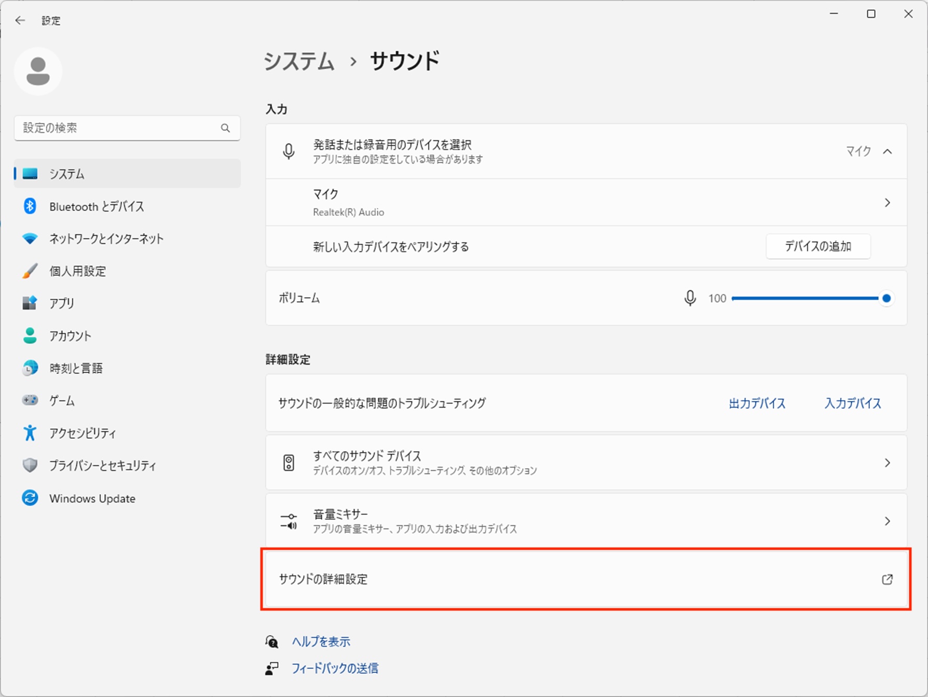Open Bluetooth とデバイス from the sidebar
The height and width of the screenshot is (697, 928).
[x=97, y=206]
